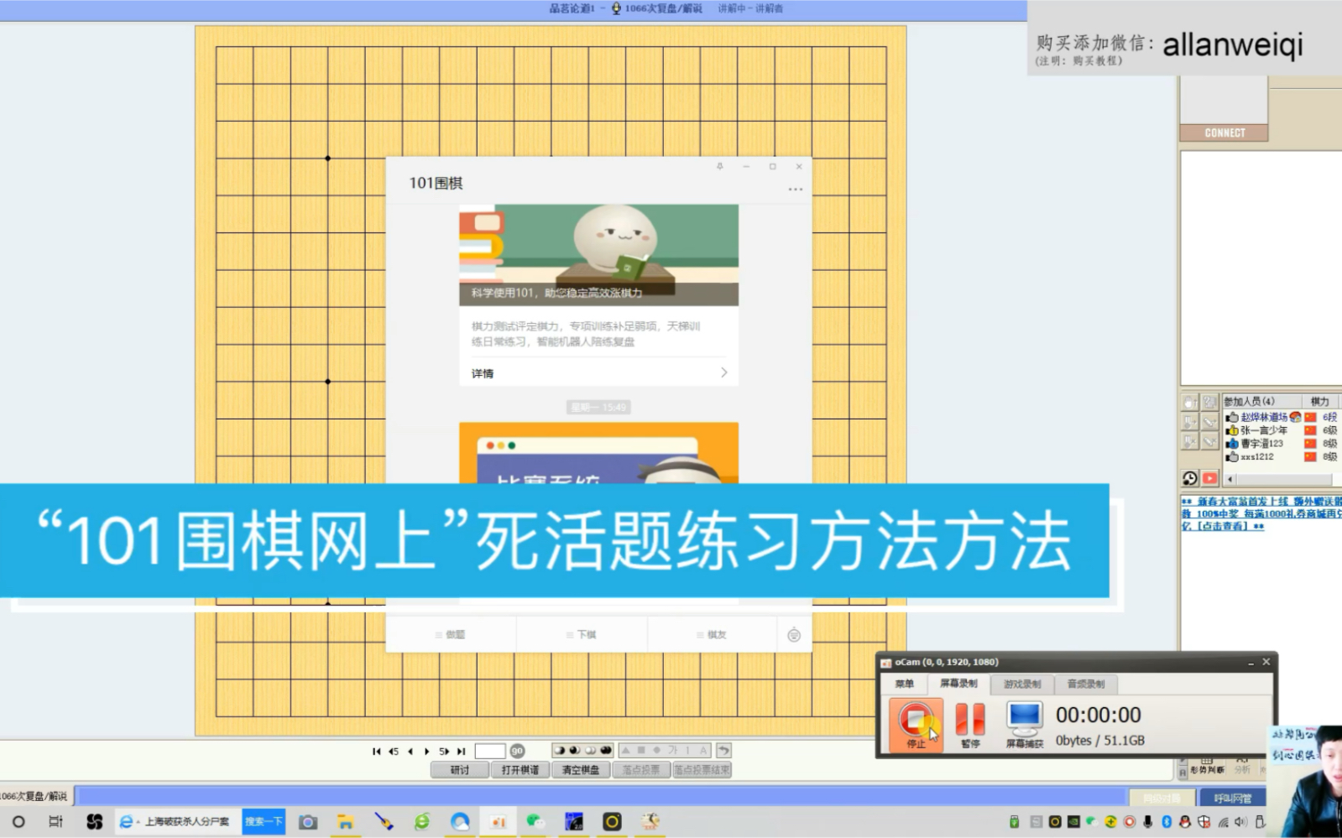Switch to oCam 游戏录制 tab
The width and height of the screenshot is (1342, 838).
point(1022,684)
